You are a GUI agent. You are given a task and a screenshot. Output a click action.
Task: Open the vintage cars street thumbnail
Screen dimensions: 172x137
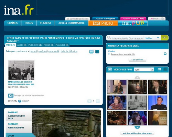[137, 102]
